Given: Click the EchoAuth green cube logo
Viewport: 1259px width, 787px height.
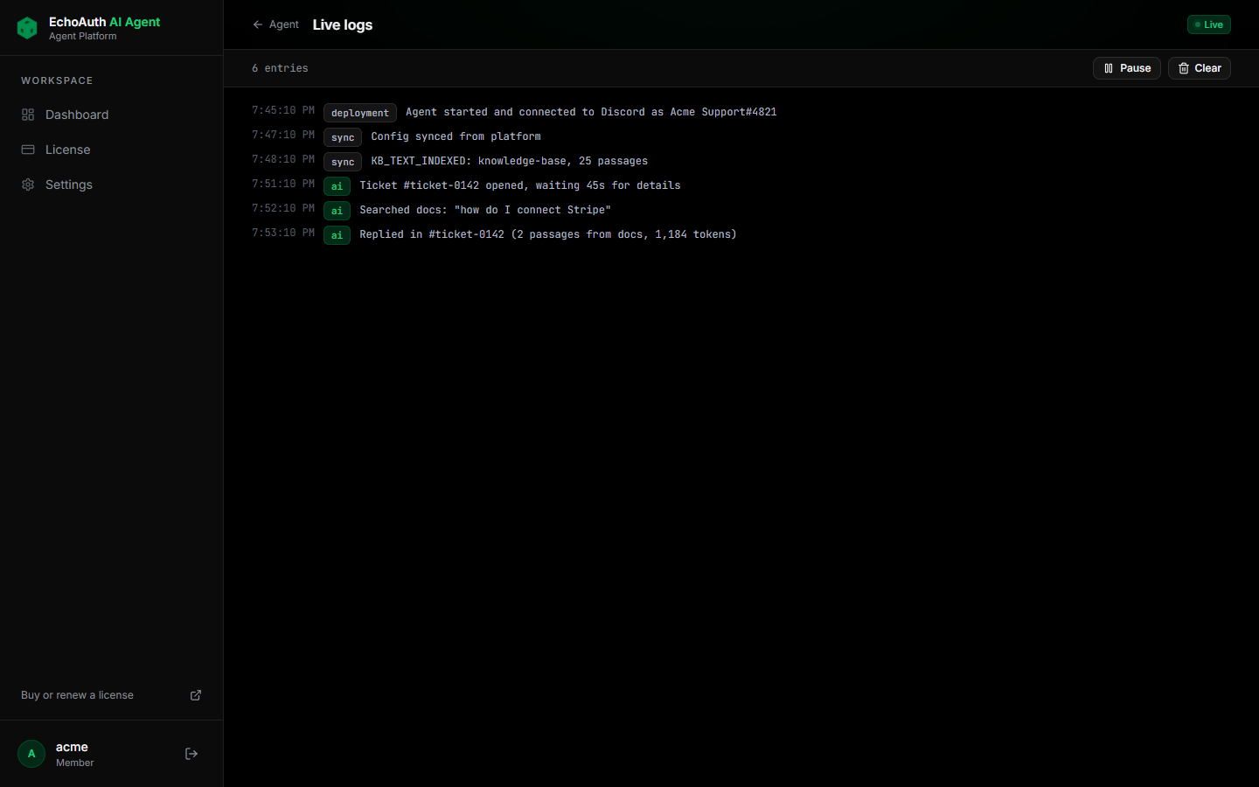Looking at the screenshot, I should point(27,28).
